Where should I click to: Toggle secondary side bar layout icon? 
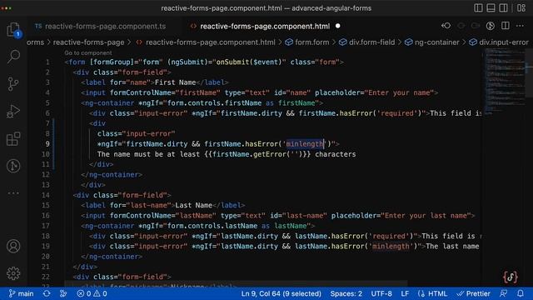tap(503, 7)
